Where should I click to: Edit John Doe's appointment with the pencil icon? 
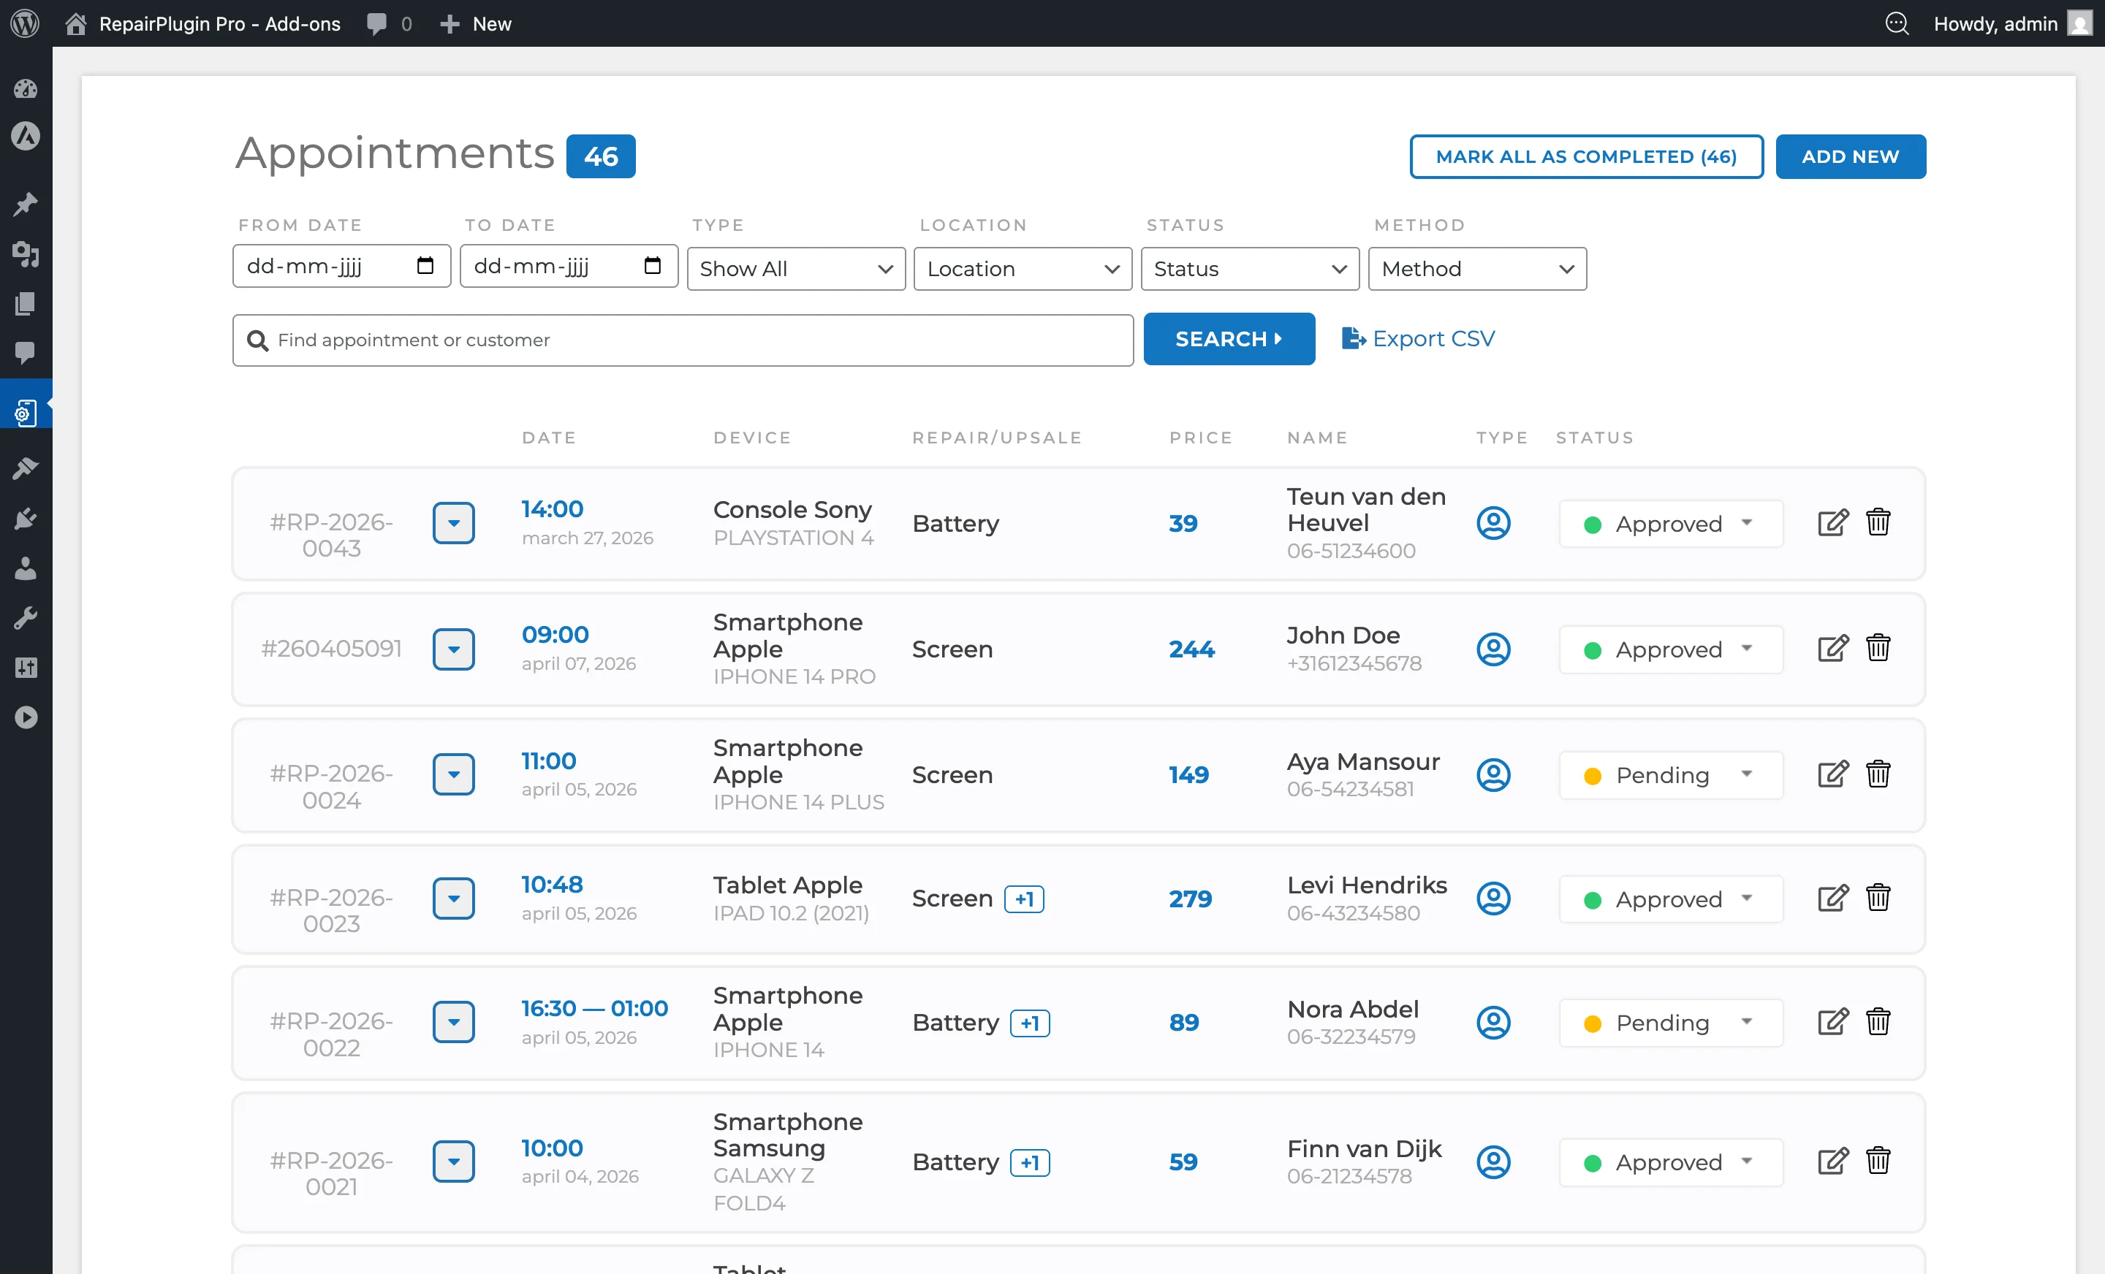coord(1832,649)
